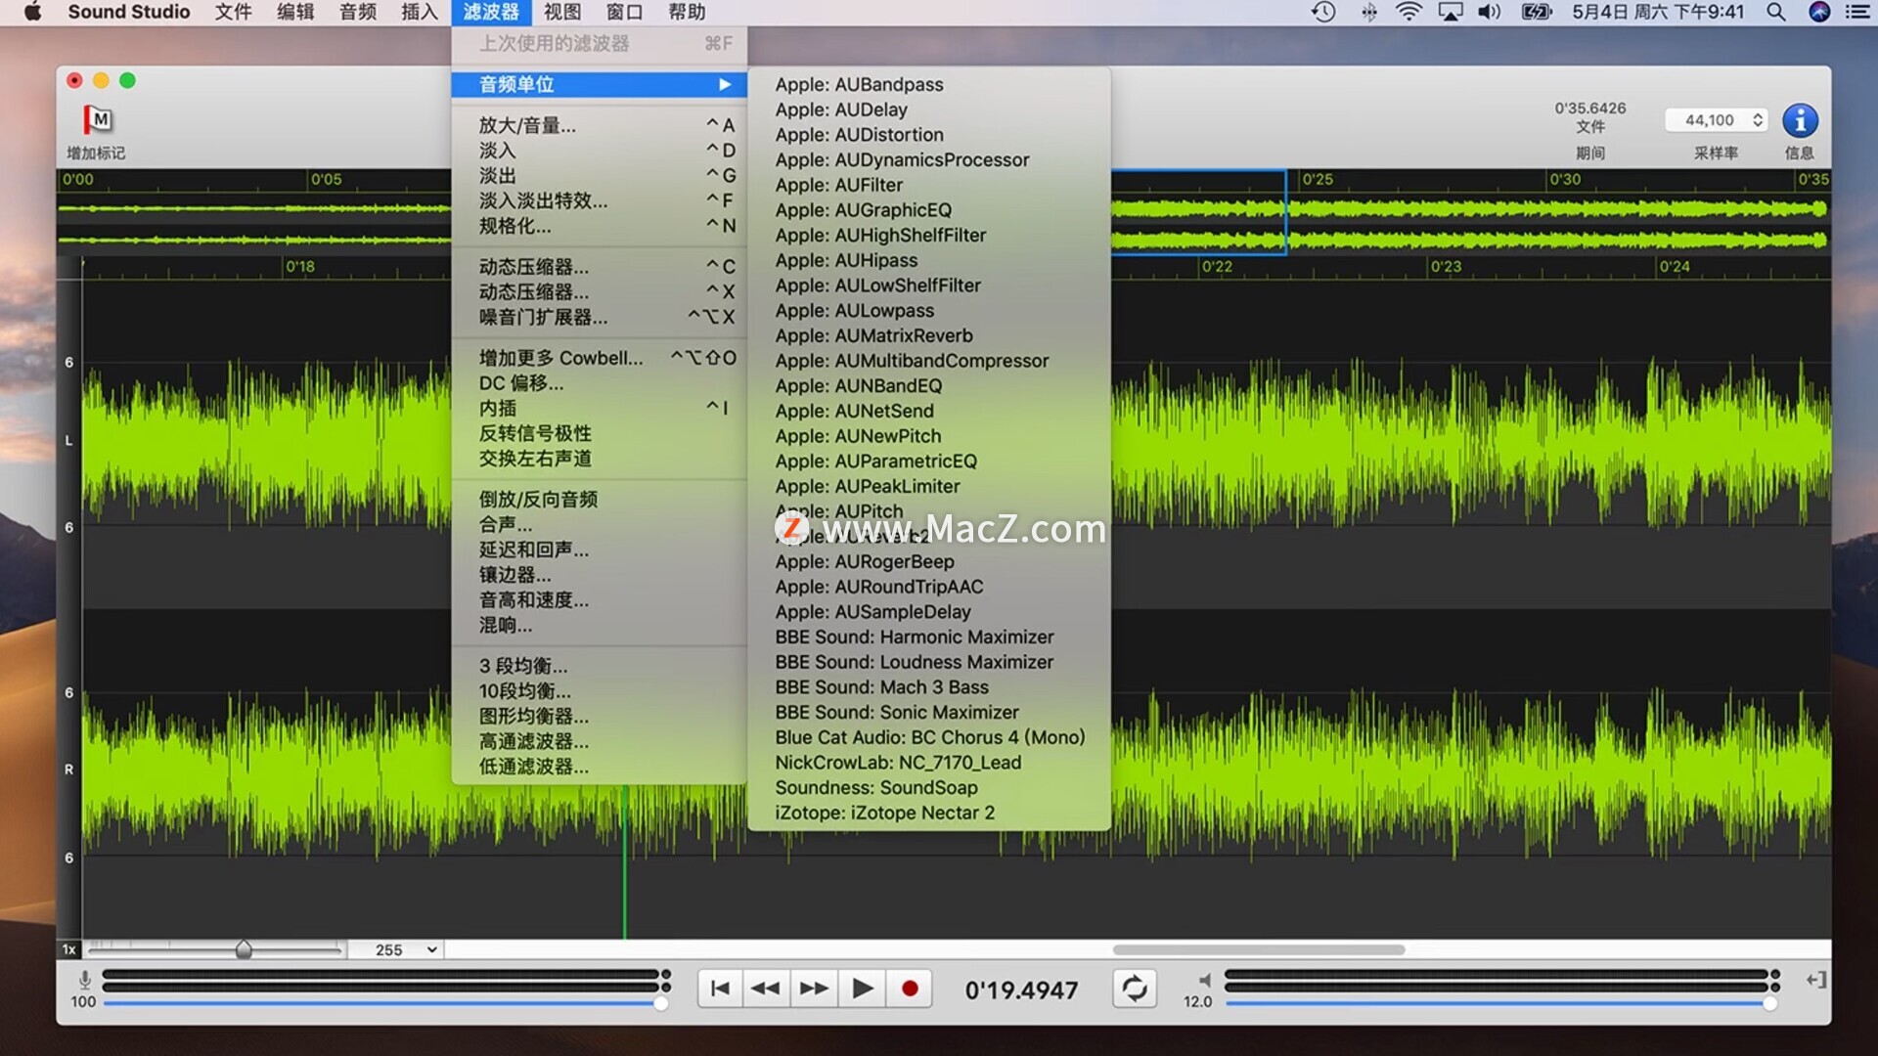Choose 增加更多 Cowbell... filter

tap(599, 358)
